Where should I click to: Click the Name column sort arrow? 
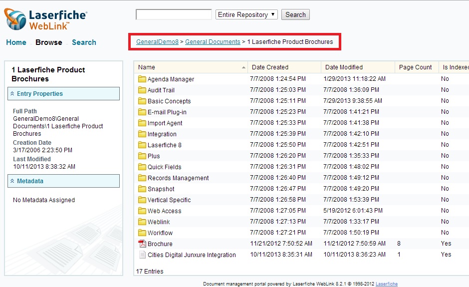coord(244,68)
